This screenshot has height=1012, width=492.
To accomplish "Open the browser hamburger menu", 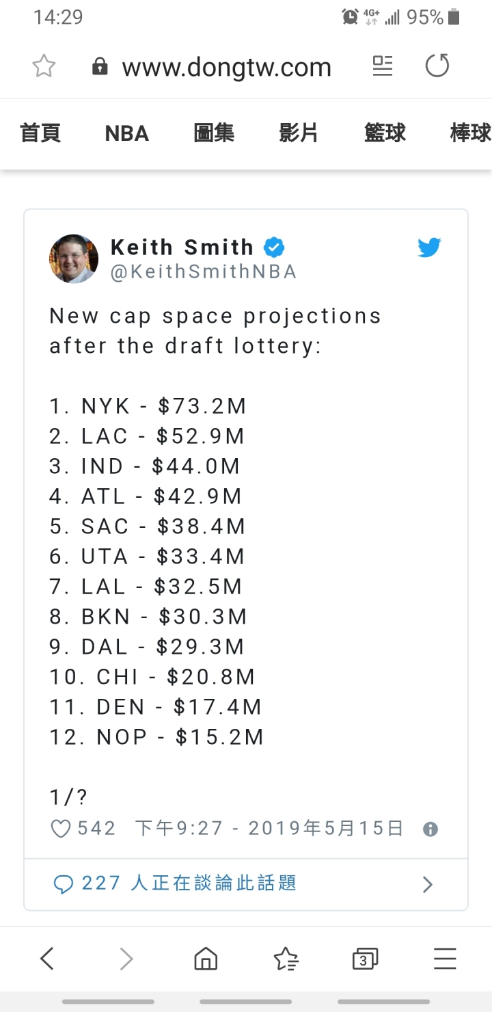I will pos(445,959).
